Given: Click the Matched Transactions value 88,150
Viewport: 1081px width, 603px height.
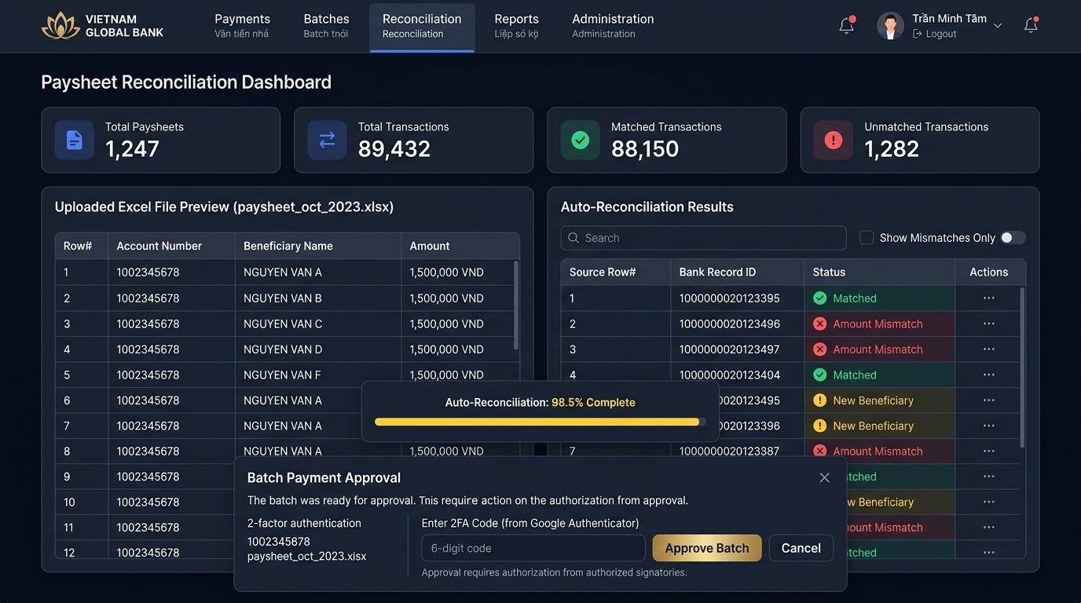Looking at the screenshot, I should (645, 148).
